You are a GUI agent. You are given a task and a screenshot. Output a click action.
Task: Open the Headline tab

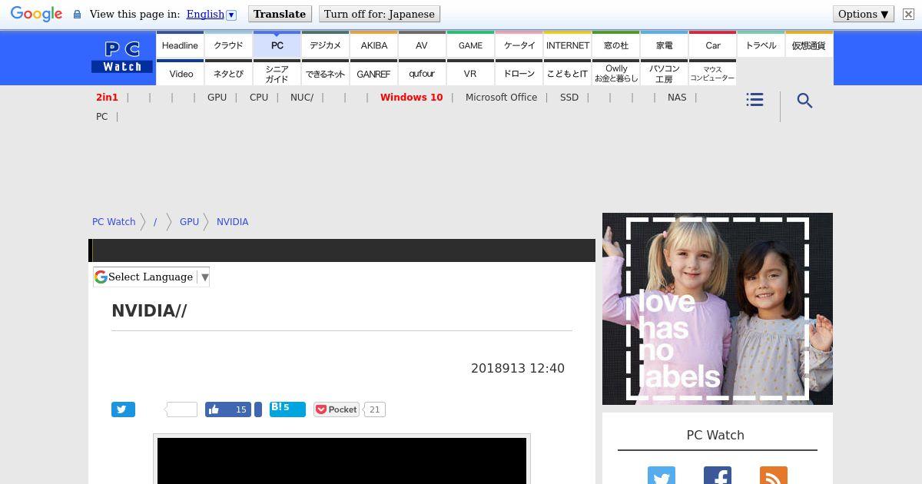tap(180, 45)
